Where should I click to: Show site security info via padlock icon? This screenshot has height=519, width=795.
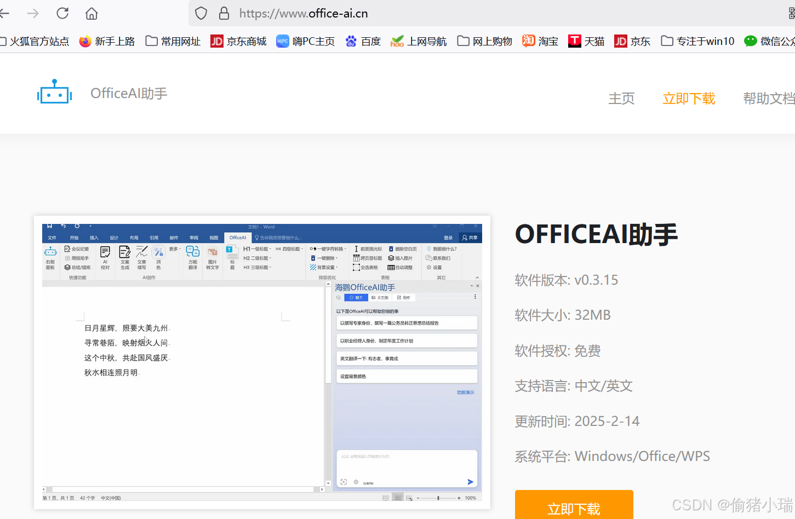pyautogui.click(x=224, y=13)
